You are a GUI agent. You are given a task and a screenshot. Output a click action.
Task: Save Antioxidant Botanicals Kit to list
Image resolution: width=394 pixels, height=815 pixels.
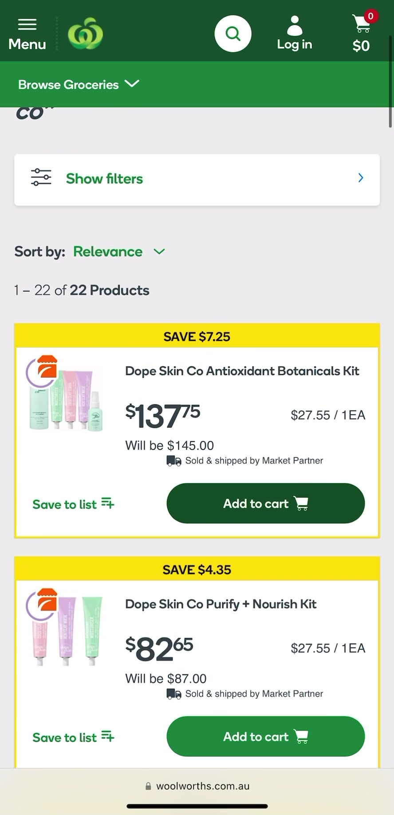click(x=73, y=504)
